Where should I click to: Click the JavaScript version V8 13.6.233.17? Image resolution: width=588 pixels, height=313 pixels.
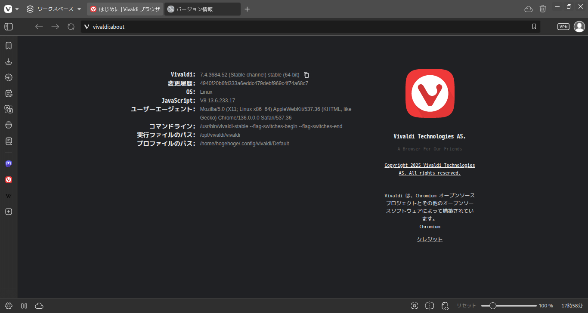[x=217, y=101]
